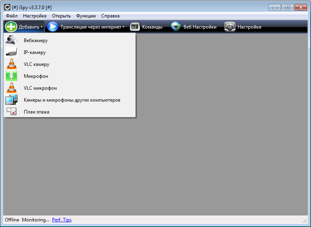Click the green plus Add icon
Image resolution: width=311 pixels, height=227 pixels.
pos(11,27)
